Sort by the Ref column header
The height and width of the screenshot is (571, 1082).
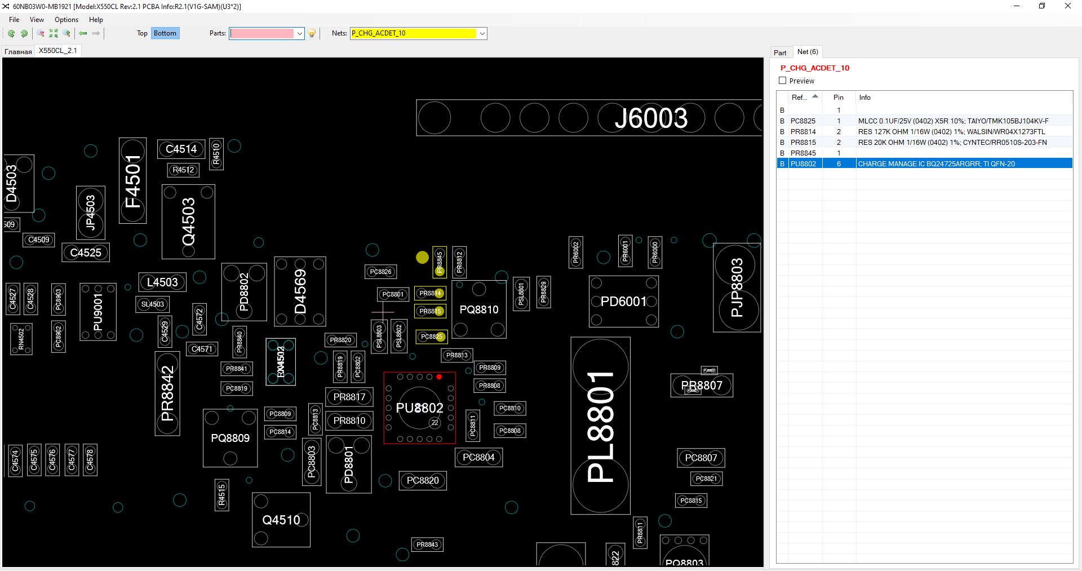click(x=799, y=98)
